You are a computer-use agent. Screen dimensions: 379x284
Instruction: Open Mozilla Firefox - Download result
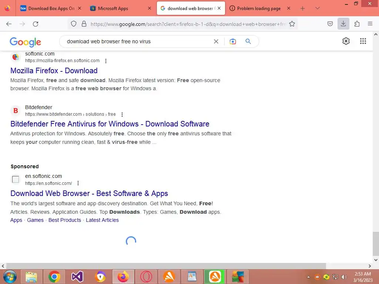tap(54, 71)
